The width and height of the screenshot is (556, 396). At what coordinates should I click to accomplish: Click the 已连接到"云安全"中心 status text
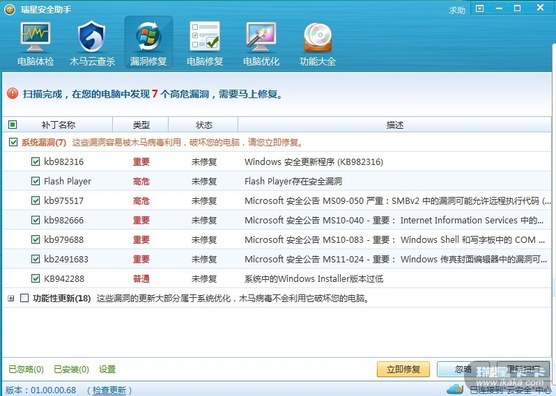(511, 390)
